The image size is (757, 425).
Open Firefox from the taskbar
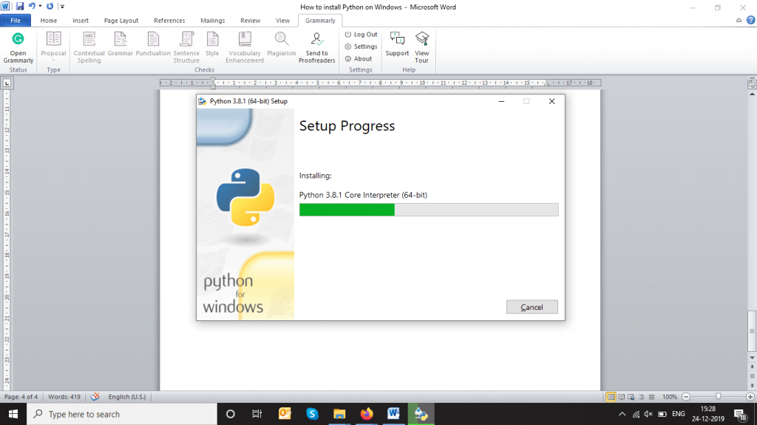pos(367,414)
